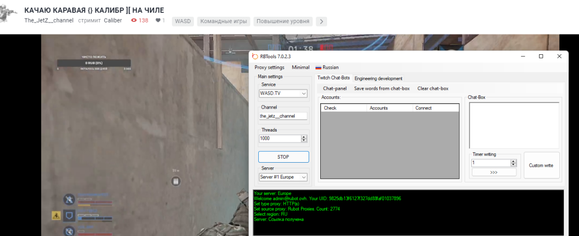Open the Proxy settings menu
This screenshot has height=236, width=579.
tap(269, 68)
